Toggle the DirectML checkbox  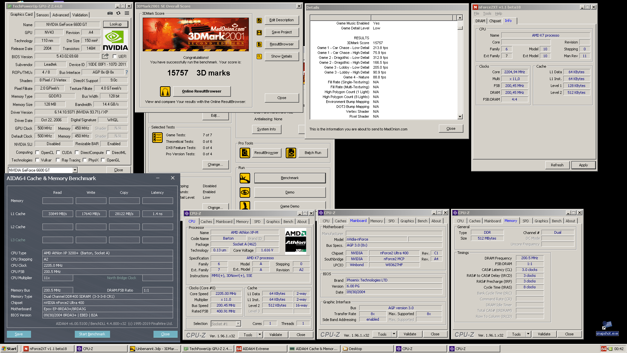[108, 153]
